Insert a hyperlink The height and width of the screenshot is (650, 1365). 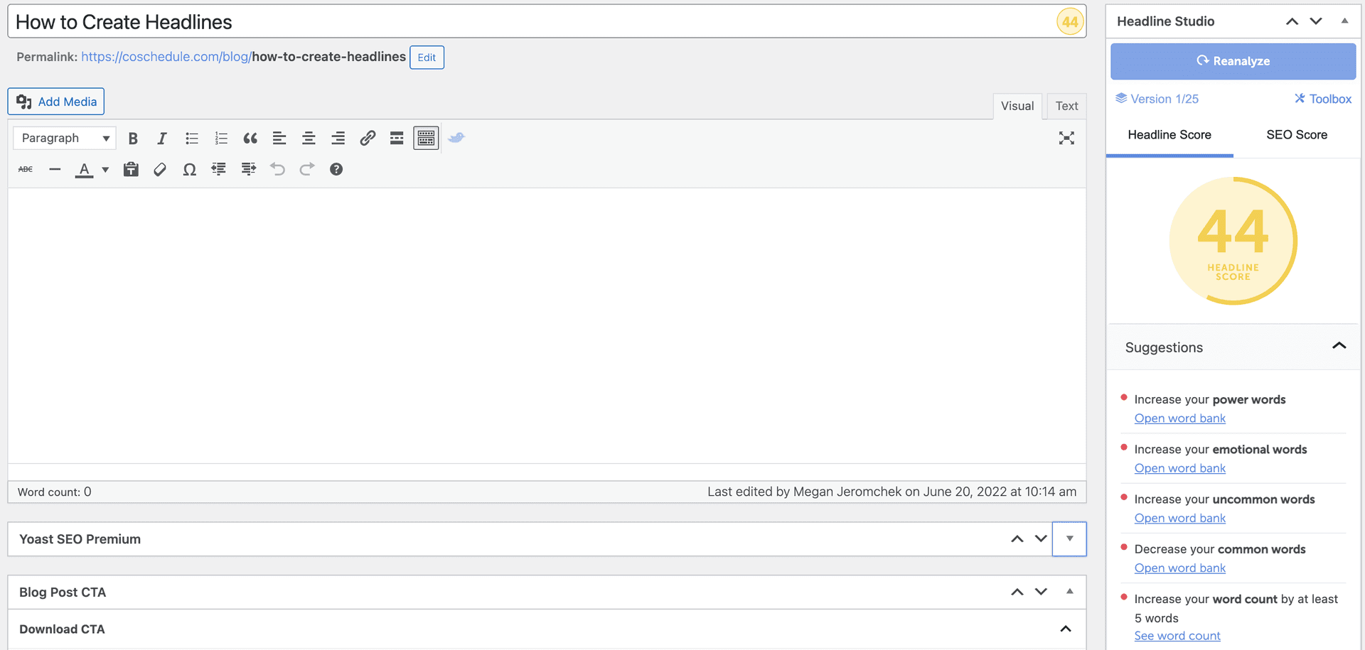click(368, 138)
